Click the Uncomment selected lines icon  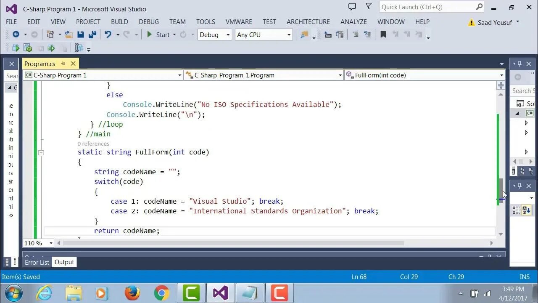tap(368, 35)
